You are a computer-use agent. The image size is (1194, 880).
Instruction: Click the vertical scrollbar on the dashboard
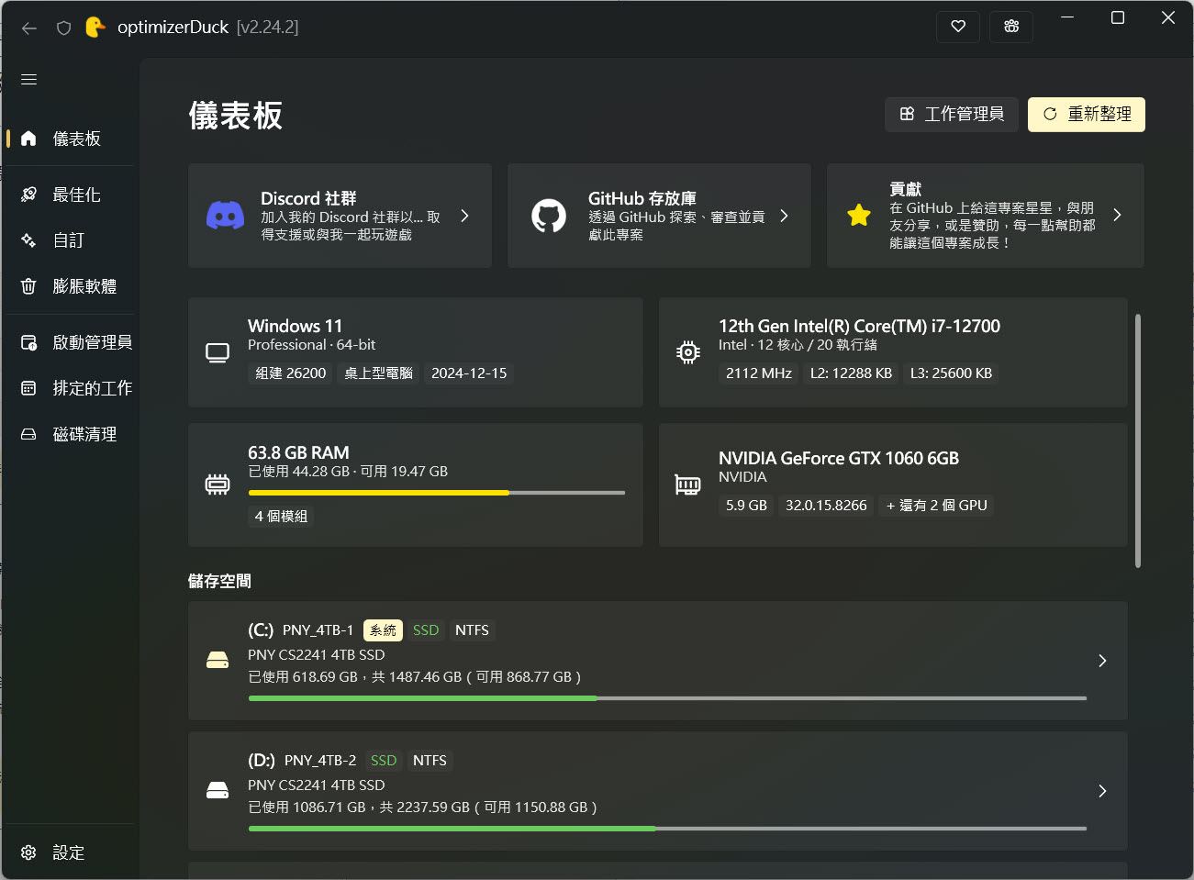point(1138,441)
